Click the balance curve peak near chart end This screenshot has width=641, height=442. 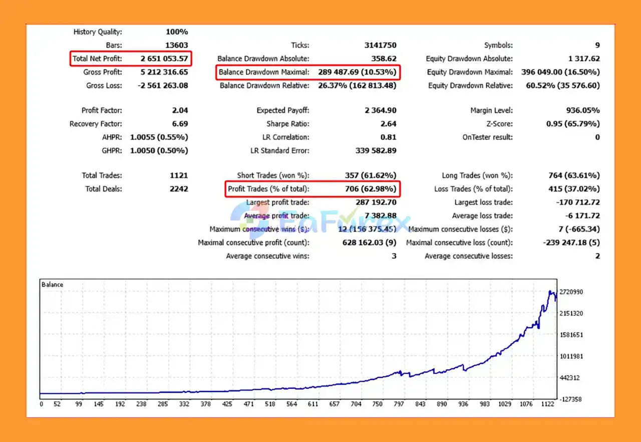[551, 292]
